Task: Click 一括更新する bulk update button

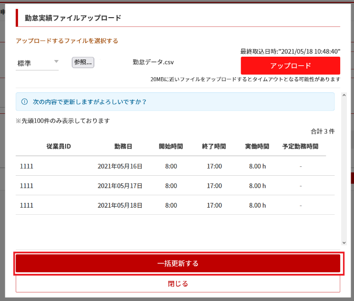Action: click(x=178, y=263)
